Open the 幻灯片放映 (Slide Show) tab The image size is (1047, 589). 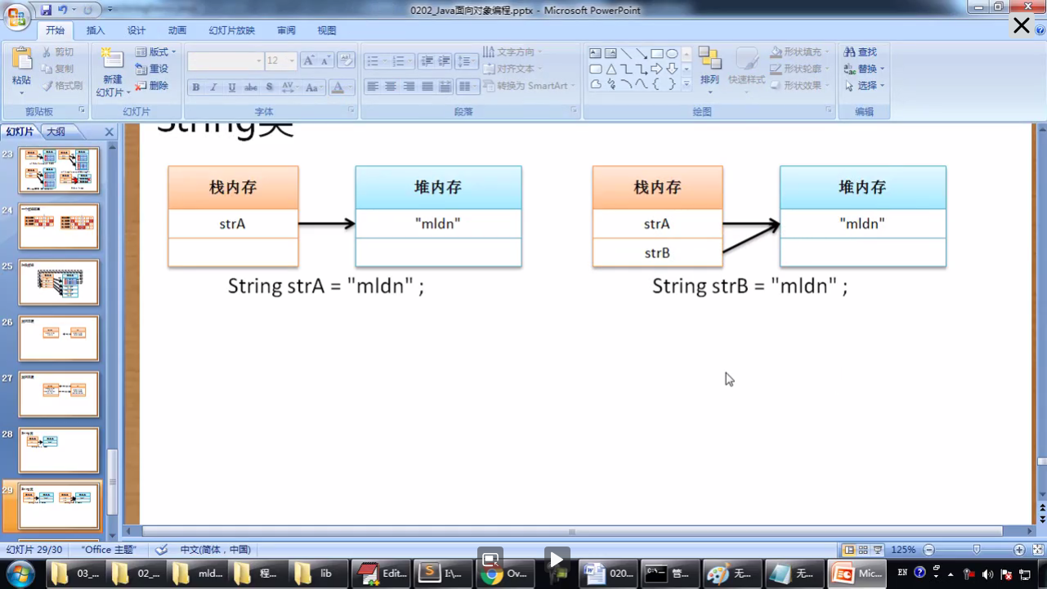tap(231, 30)
